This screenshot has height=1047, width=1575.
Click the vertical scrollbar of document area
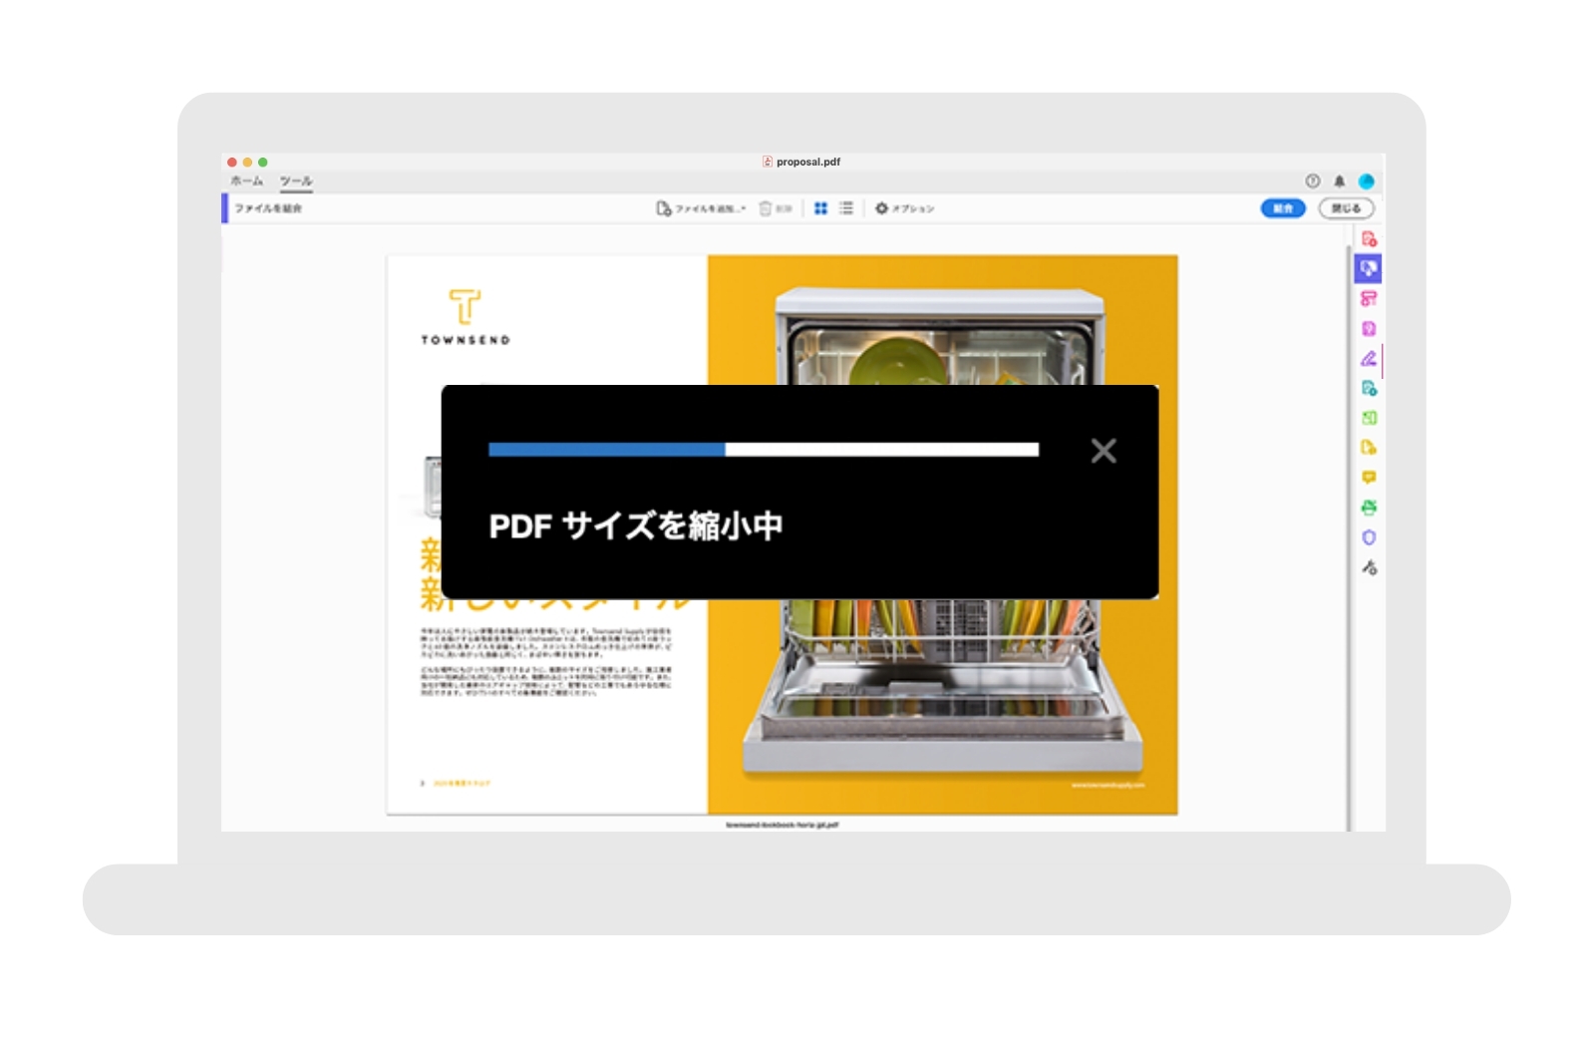pos(1349,538)
